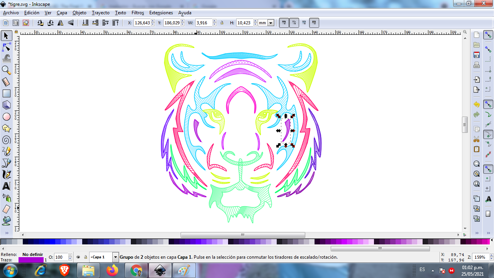
Task: Raise selection to top
Action: click(x=115, y=23)
